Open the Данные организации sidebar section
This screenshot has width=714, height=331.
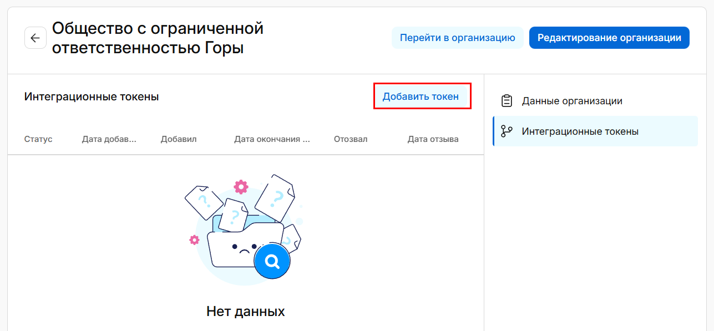point(571,101)
